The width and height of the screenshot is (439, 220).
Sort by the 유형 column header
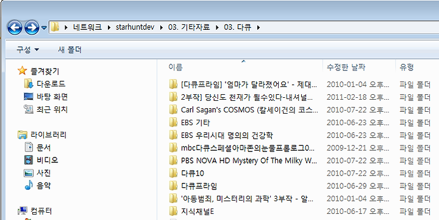[x=407, y=67]
